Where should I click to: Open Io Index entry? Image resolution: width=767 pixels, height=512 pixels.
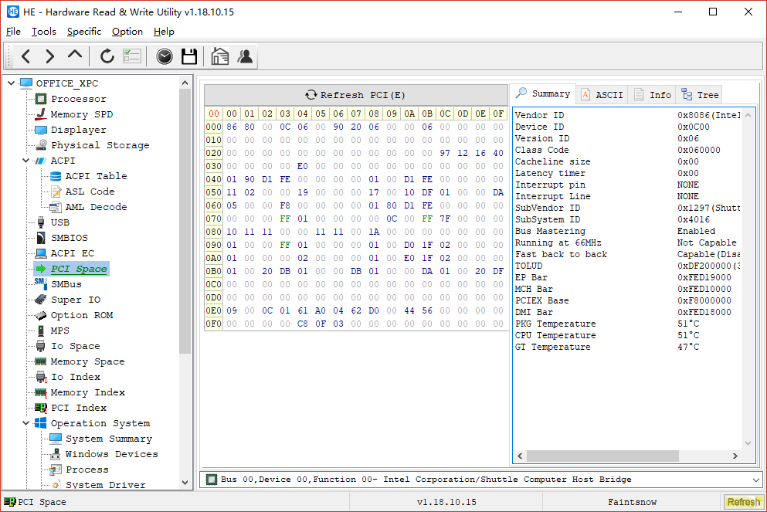tap(76, 377)
